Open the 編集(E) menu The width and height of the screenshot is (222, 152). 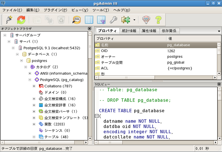[33, 10]
